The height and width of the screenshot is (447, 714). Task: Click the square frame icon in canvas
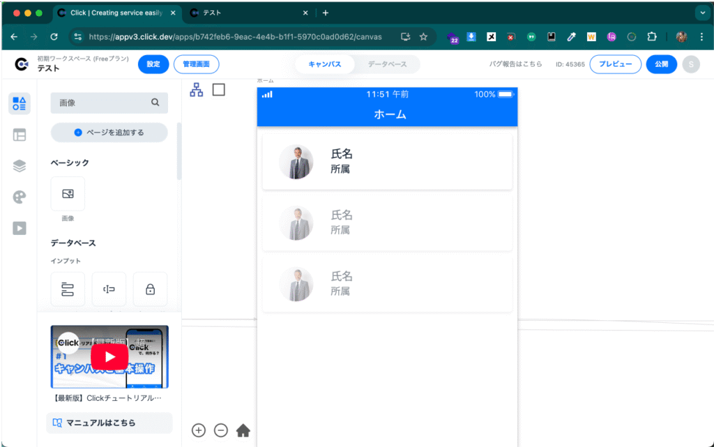[218, 90]
